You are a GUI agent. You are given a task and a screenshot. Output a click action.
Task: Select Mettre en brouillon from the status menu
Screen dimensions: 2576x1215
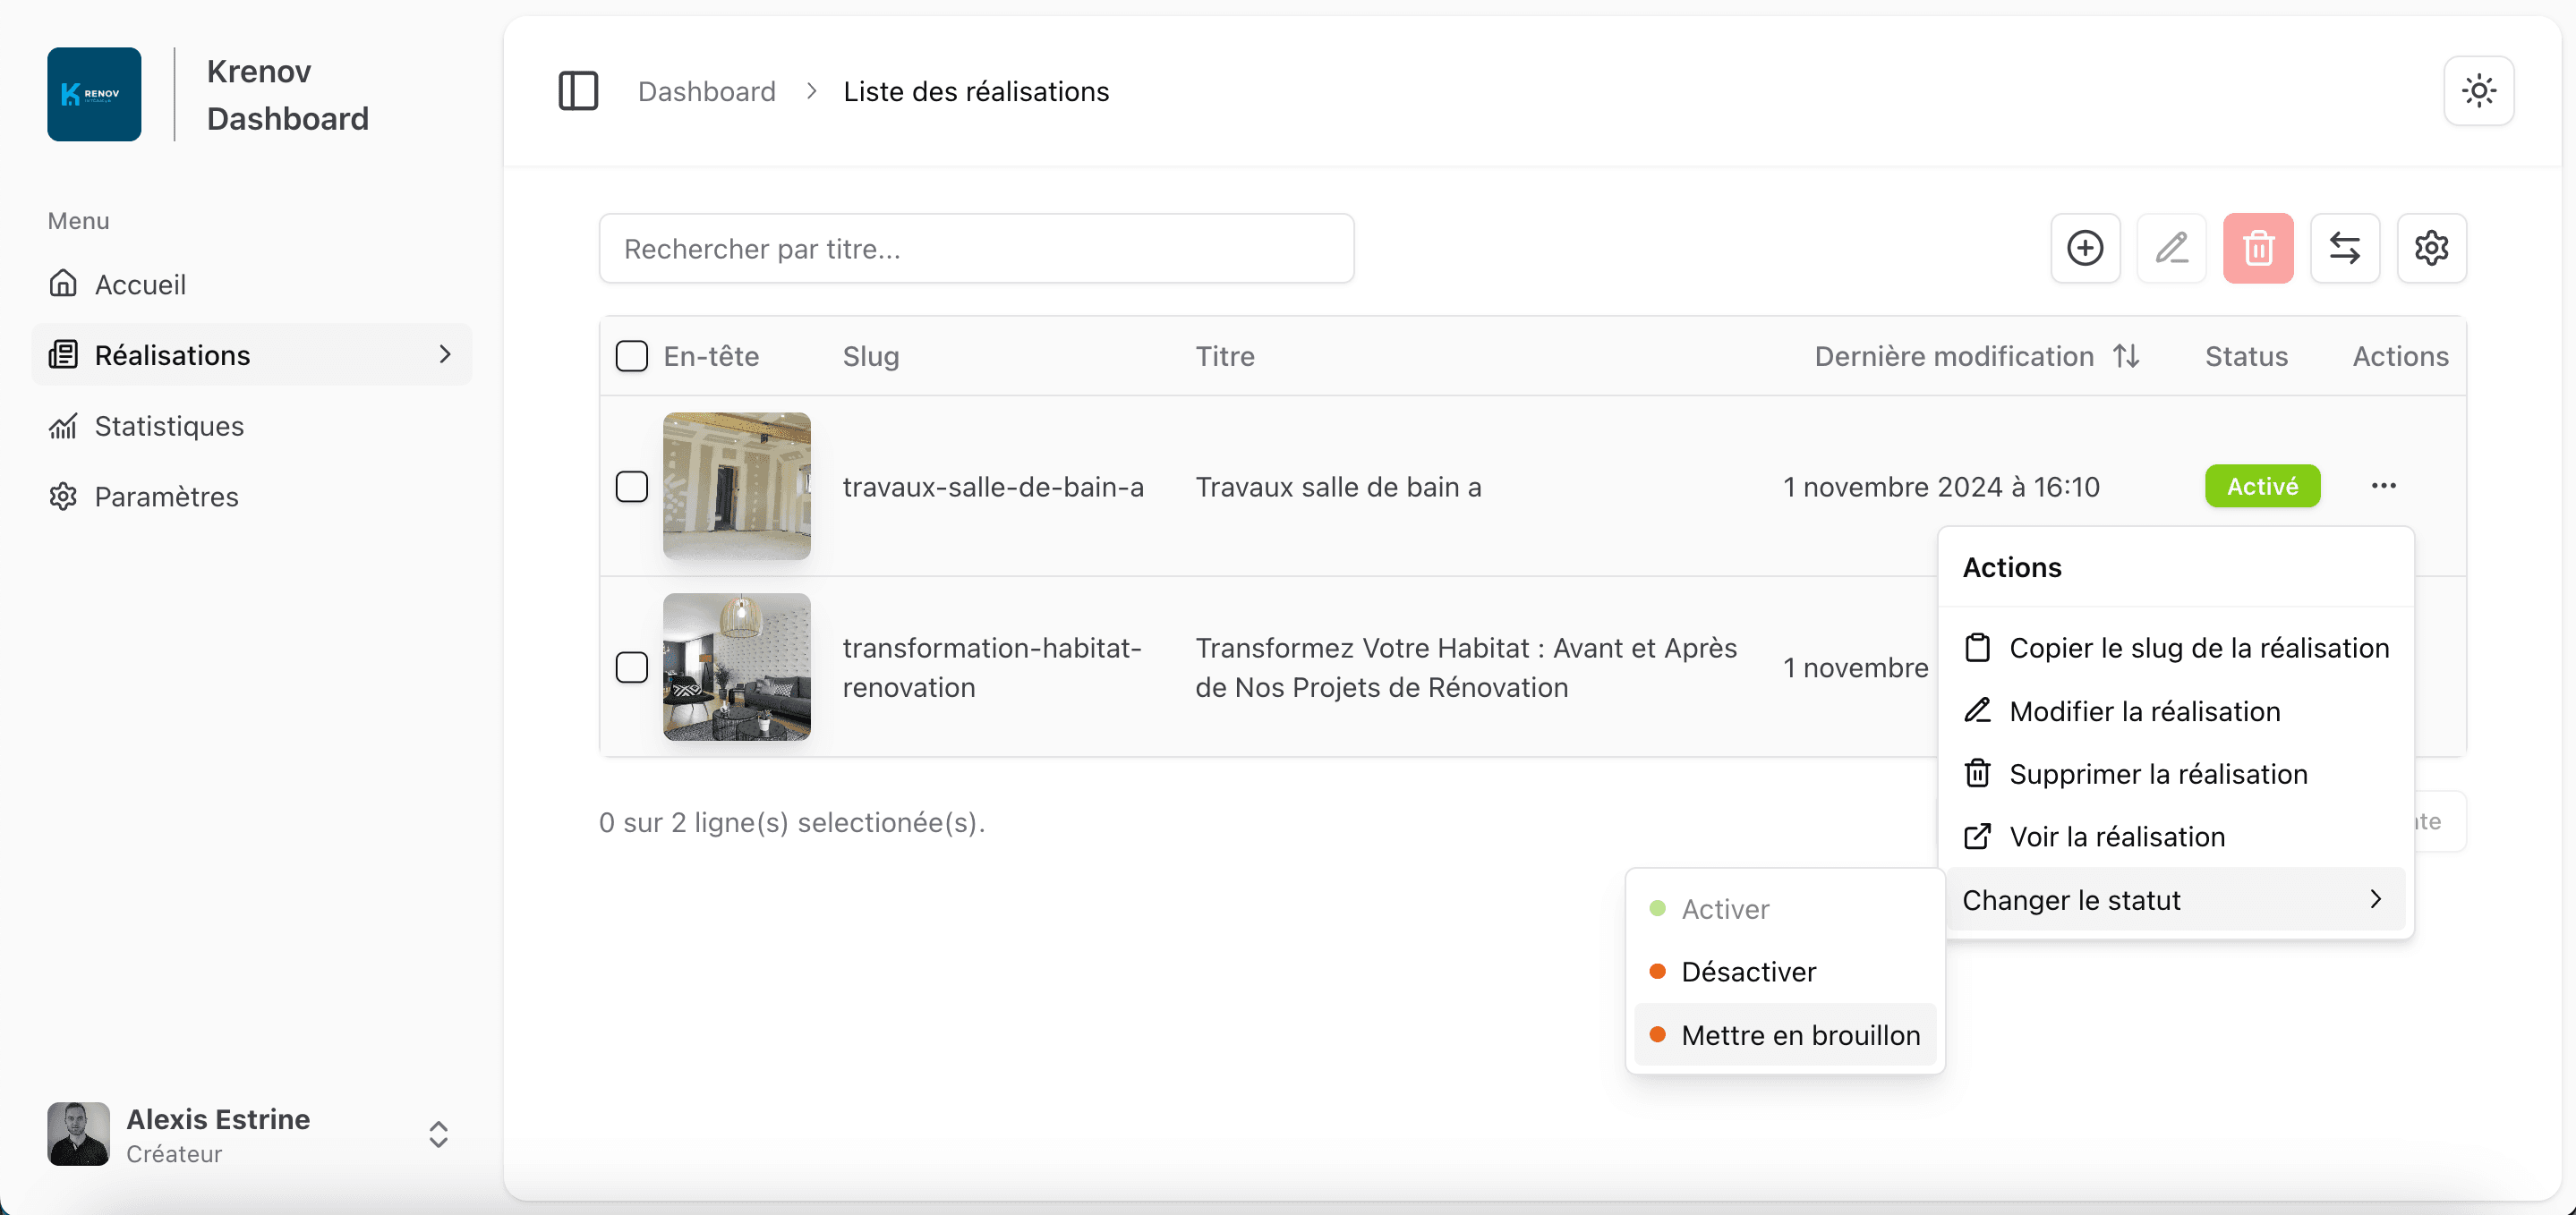(1800, 1035)
